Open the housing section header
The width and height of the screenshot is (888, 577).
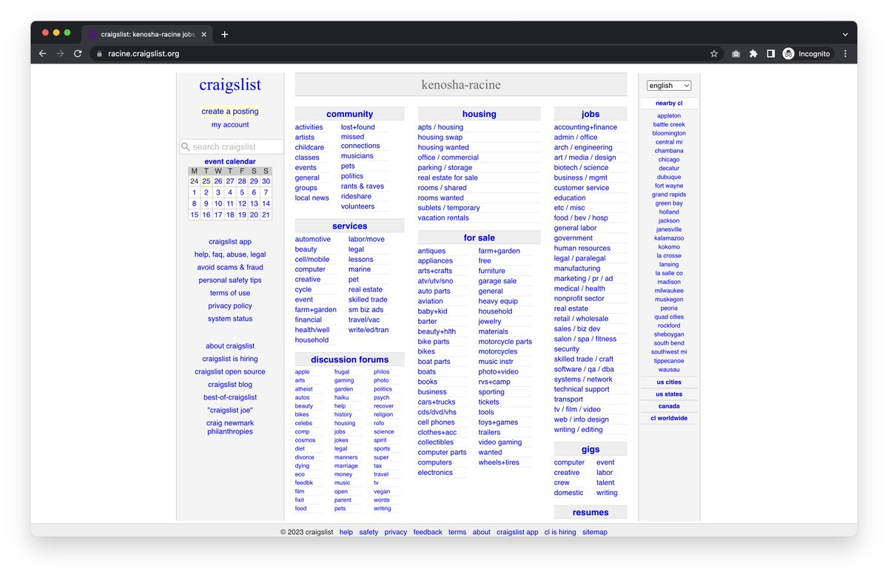click(479, 114)
